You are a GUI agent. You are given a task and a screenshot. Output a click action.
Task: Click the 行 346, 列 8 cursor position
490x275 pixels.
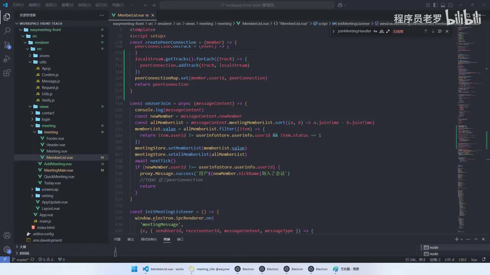[415, 260]
